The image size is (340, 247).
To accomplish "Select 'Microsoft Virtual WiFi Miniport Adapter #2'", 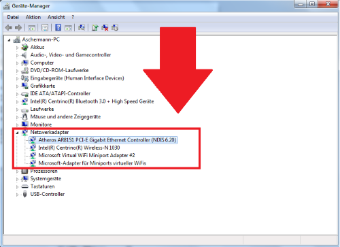I will (86, 155).
